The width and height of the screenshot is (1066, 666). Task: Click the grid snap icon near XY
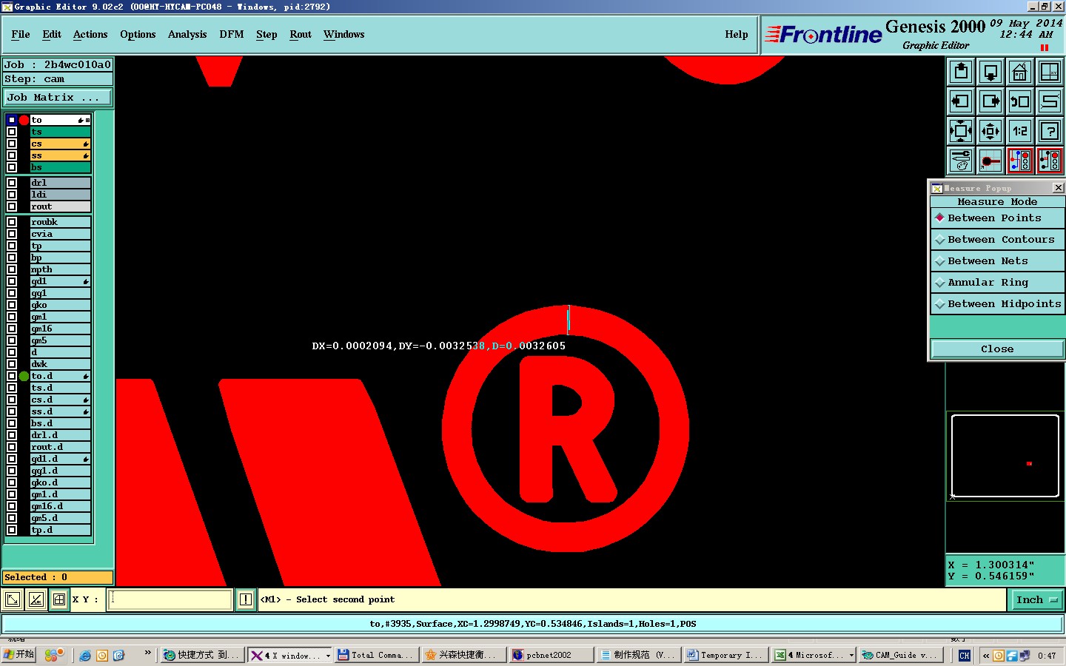click(x=59, y=599)
